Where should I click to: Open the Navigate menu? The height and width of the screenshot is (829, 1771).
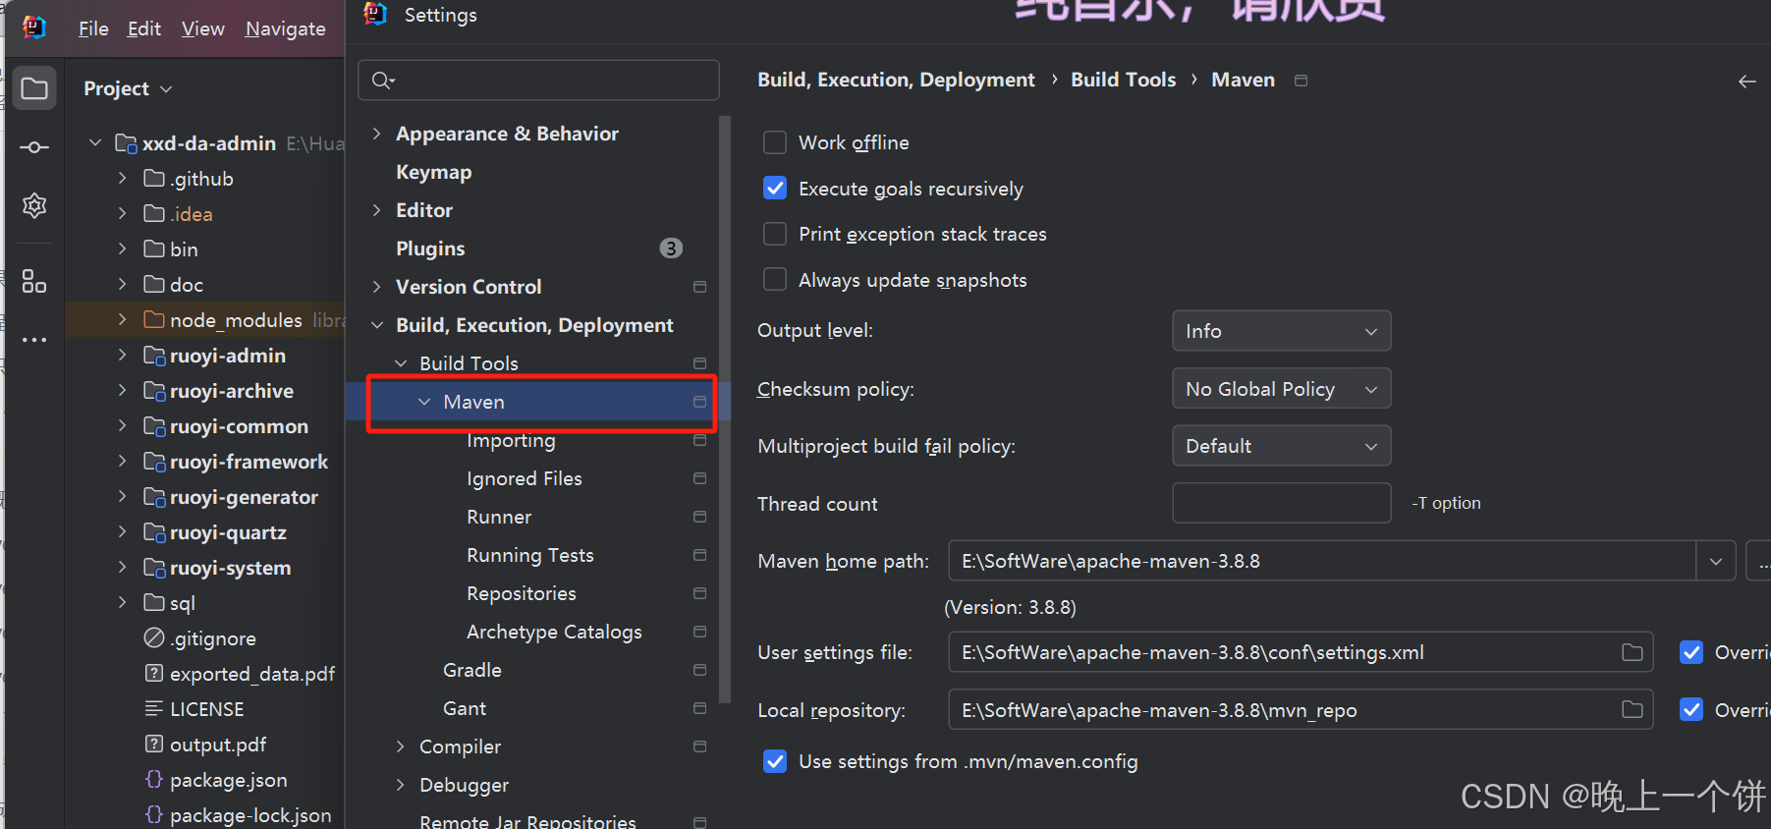click(285, 28)
